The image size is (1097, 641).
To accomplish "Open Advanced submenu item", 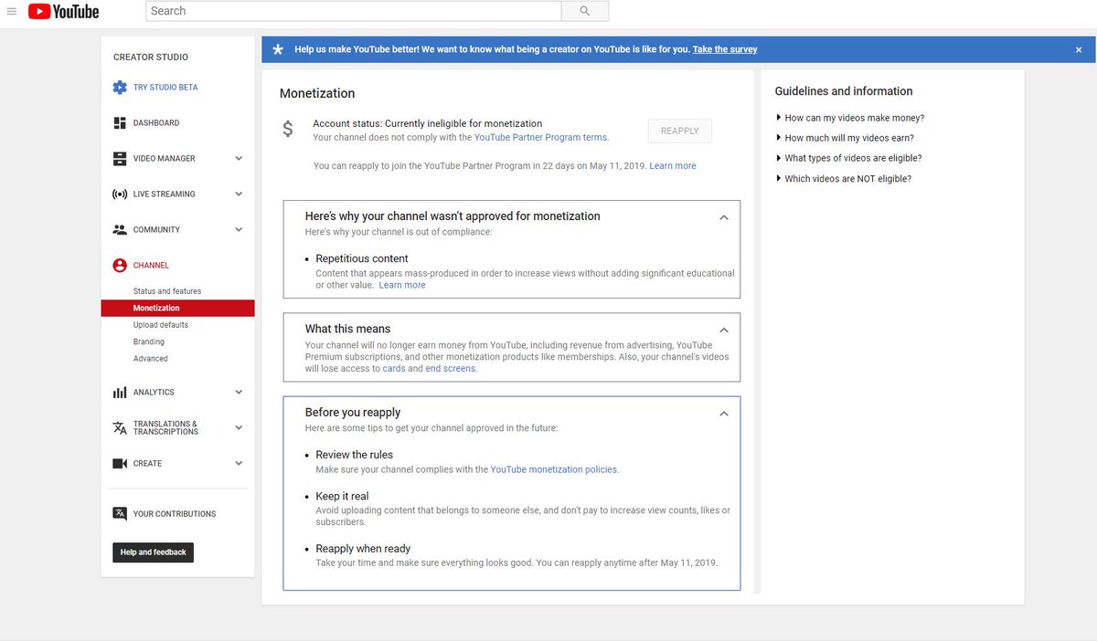I will (151, 359).
